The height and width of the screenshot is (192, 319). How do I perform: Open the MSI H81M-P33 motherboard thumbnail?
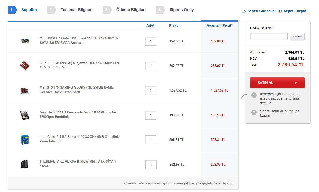25,41
